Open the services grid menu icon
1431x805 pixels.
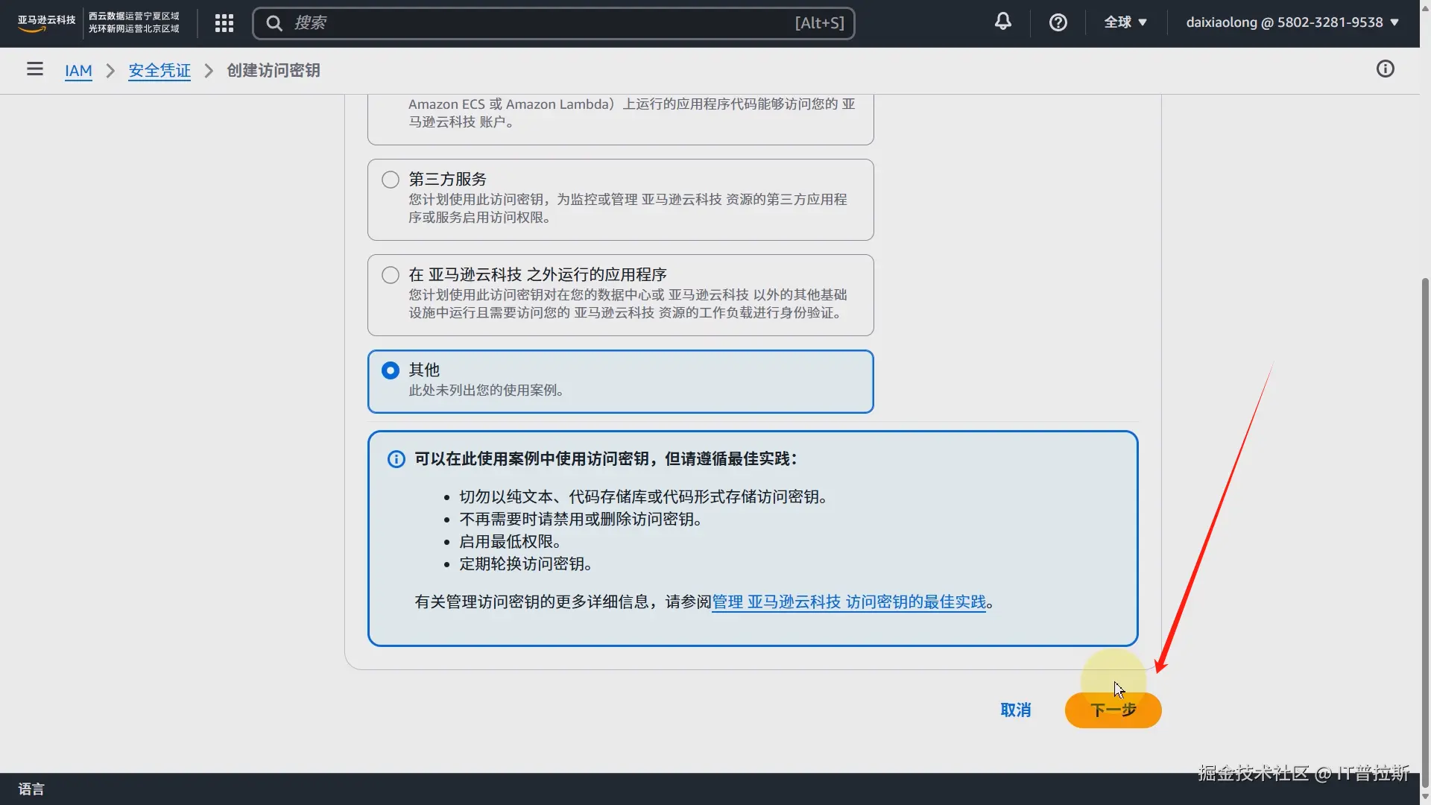coord(224,23)
